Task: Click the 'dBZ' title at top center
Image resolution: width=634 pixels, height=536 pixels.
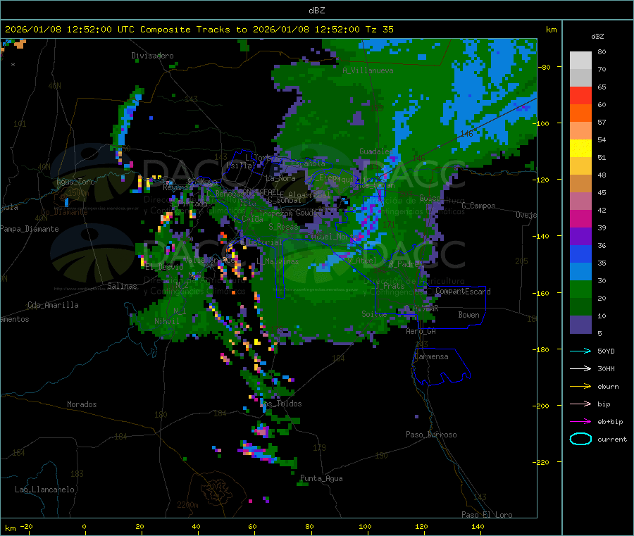Action: coord(316,11)
